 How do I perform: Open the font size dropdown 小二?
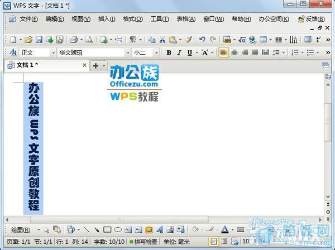[156, 52]
